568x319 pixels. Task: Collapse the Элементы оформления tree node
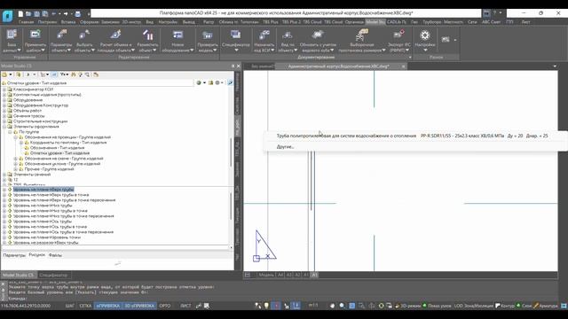[4, 127]
